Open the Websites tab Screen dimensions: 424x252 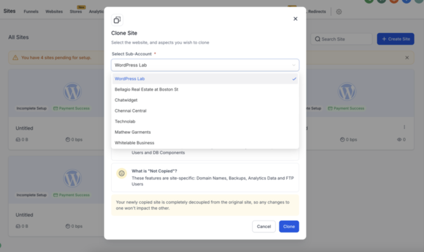coord(54,11)
